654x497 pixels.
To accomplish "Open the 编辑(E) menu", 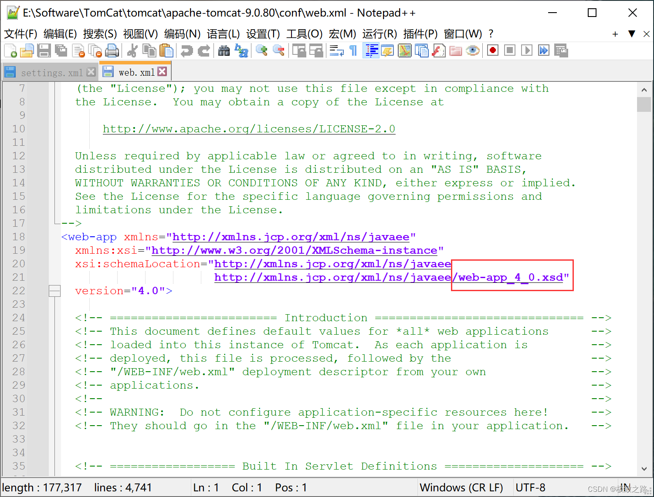I will (60, 34).
